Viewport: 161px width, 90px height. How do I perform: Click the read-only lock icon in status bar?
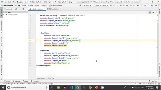(156, 84)
